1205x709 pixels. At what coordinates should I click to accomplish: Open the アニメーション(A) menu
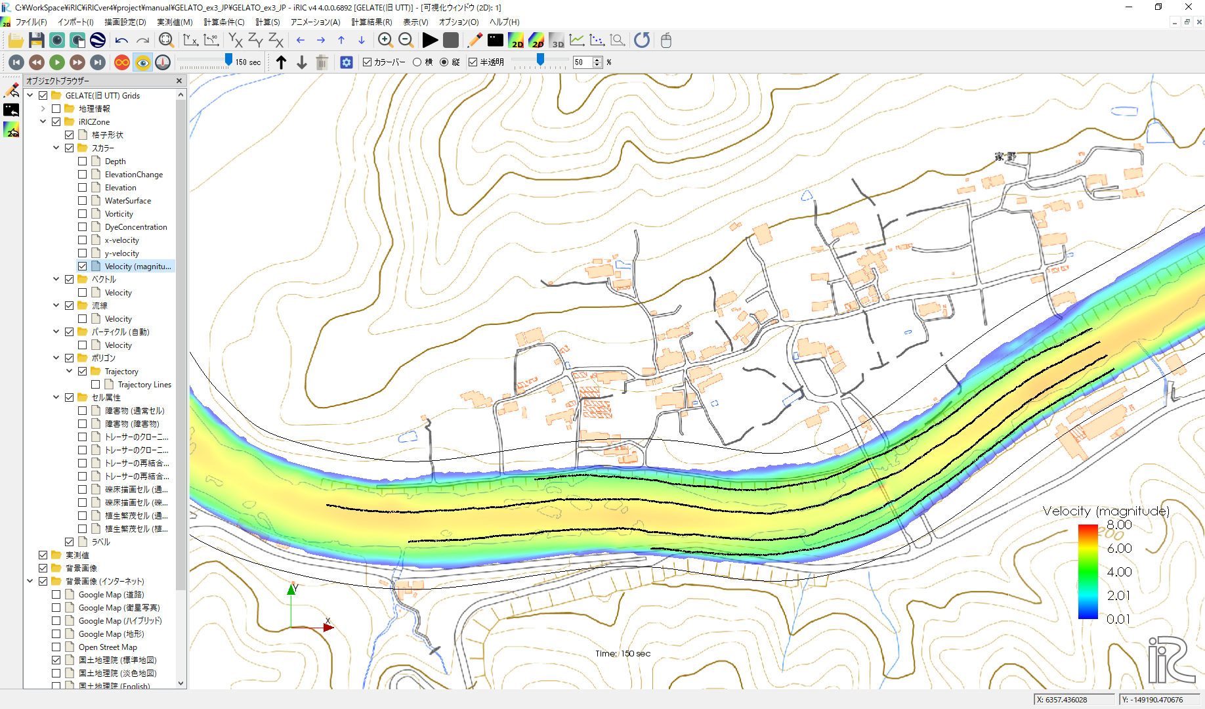tap(316, 22)
